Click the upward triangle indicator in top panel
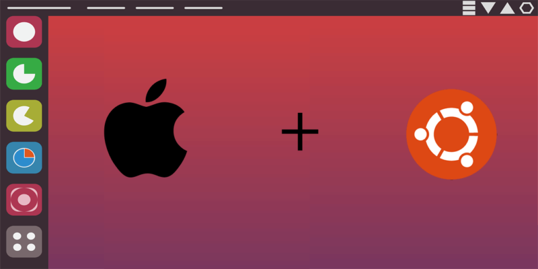Screen dimensions: 538x269 508,8
